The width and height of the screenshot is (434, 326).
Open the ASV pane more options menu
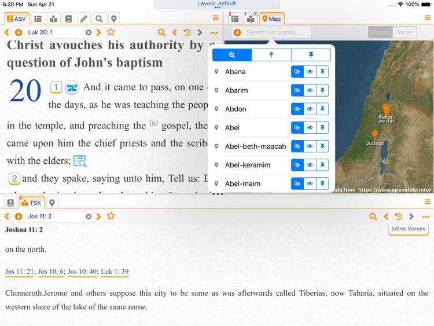[214, 33]
